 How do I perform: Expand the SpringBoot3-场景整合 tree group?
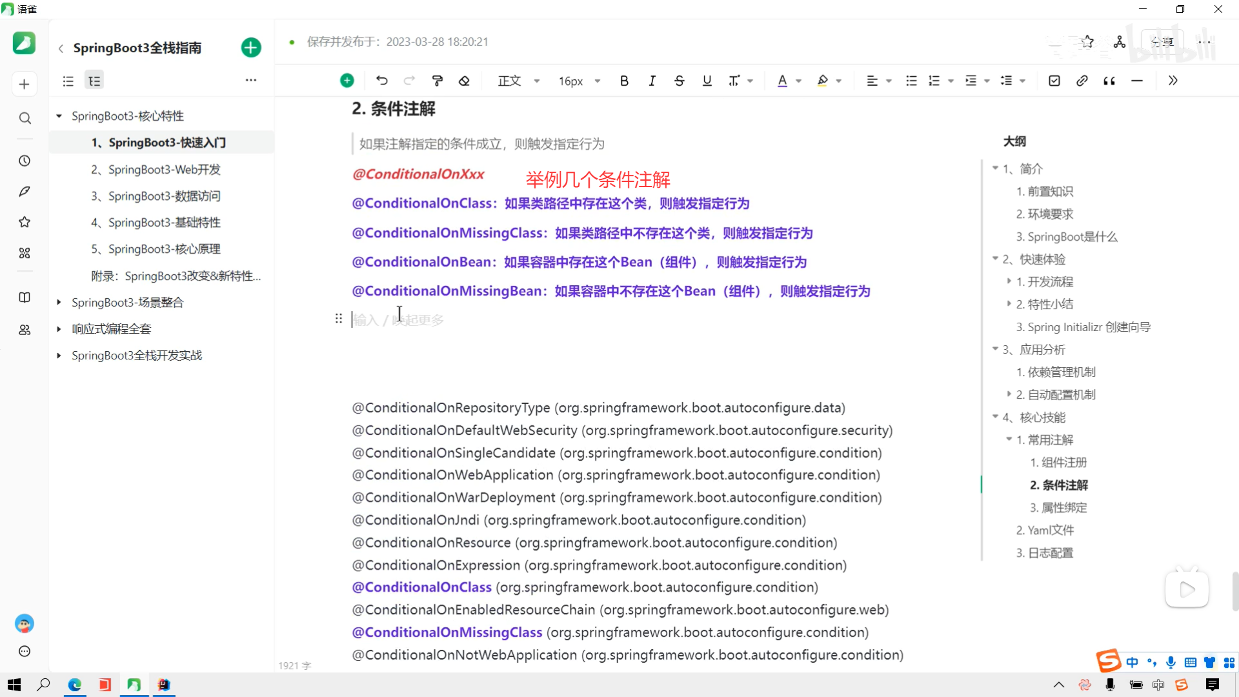point(59,303)
